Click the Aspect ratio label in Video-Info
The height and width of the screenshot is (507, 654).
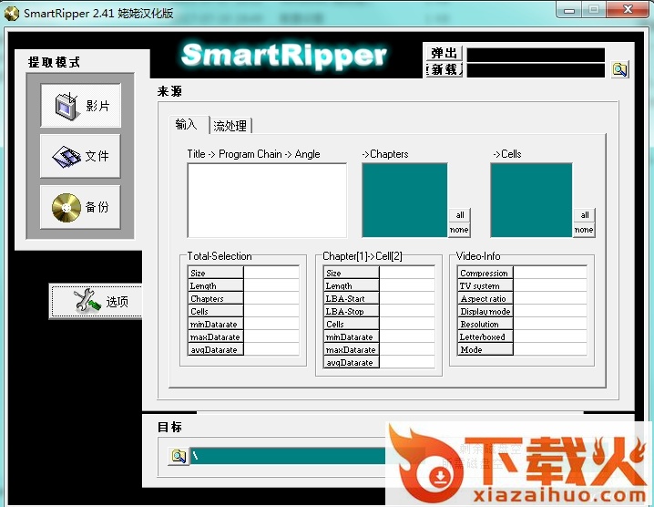pos(485,298)
